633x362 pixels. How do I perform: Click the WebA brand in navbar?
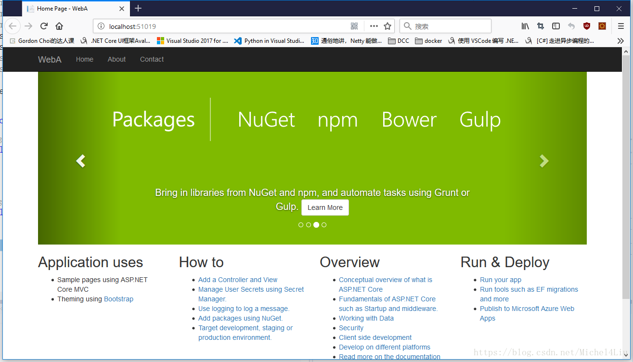[50, 60]
